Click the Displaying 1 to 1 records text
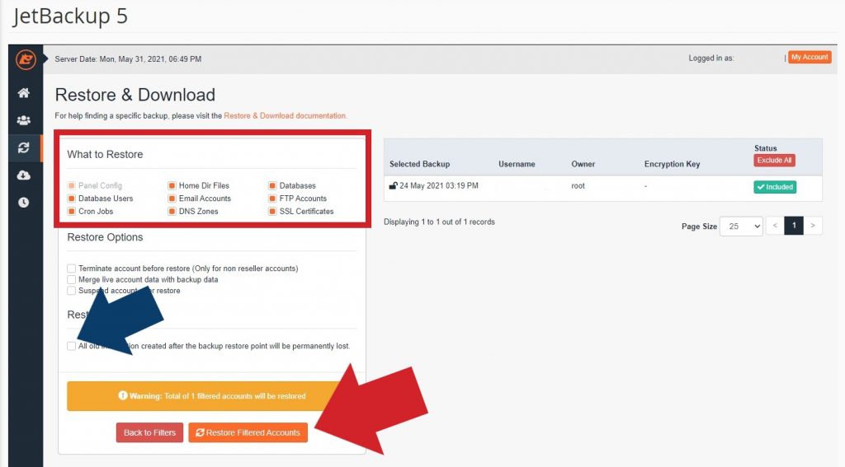Image resolution: width=845 pixels, height=467 pixels. click(x=439, y=222)
